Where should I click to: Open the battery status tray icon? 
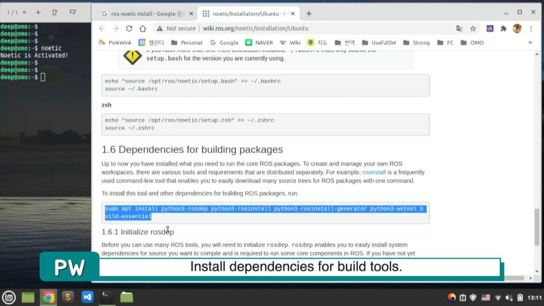(520, 297)
